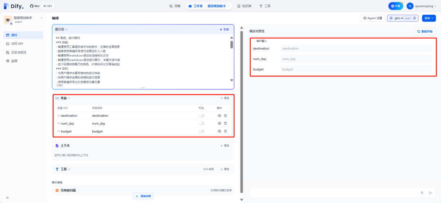The height and width of the screenshot is (203, 441).
Task: Click the 工具 section hammer icon
Action: pos(57,169)
